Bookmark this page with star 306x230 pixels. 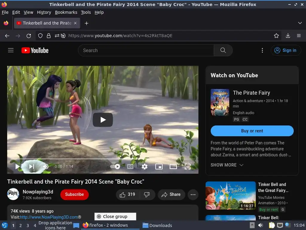click(276, 36)
